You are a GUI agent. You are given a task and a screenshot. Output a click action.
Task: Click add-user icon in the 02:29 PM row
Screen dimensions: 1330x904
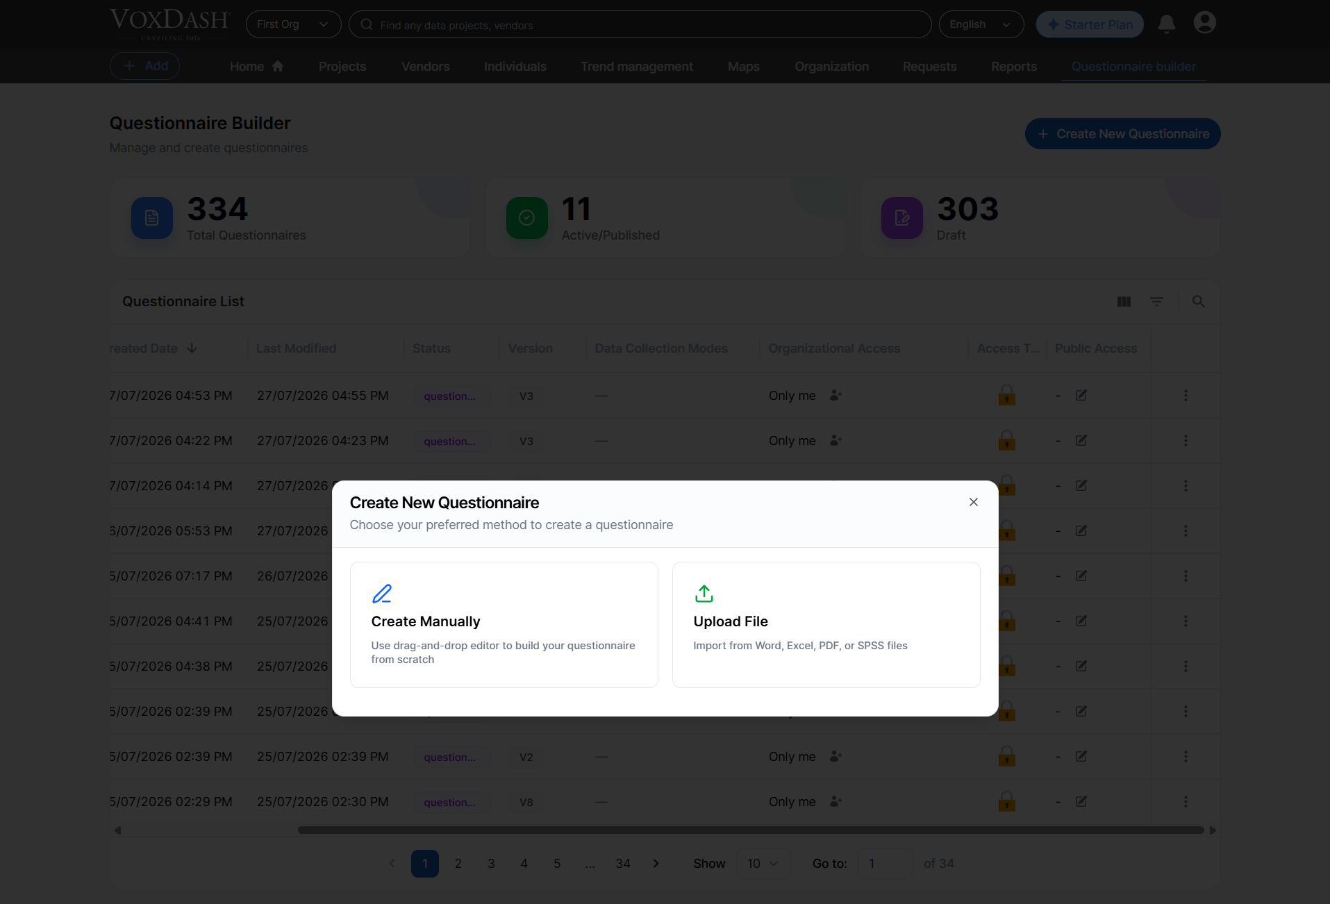point(836,801)
